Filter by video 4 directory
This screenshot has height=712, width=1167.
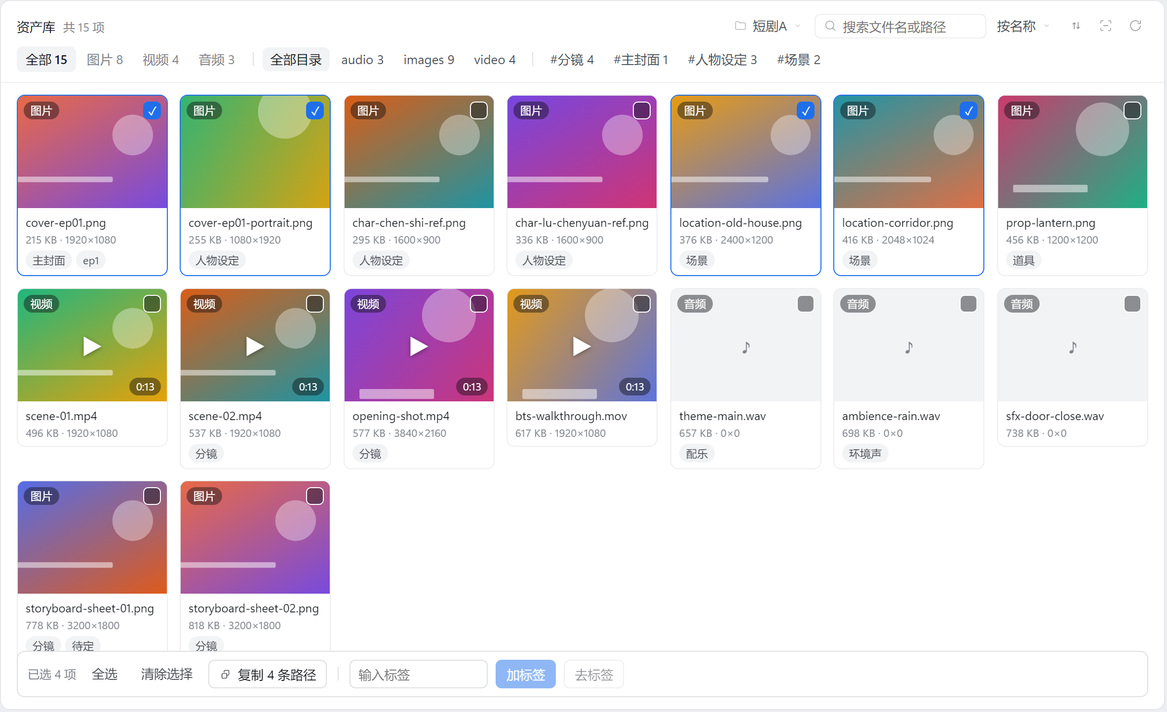point(495,60)
